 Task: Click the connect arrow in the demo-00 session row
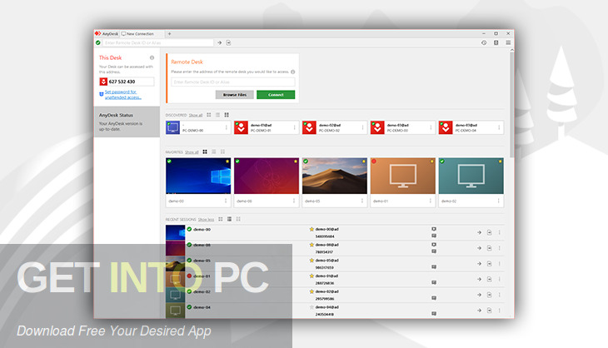[479, 232]
